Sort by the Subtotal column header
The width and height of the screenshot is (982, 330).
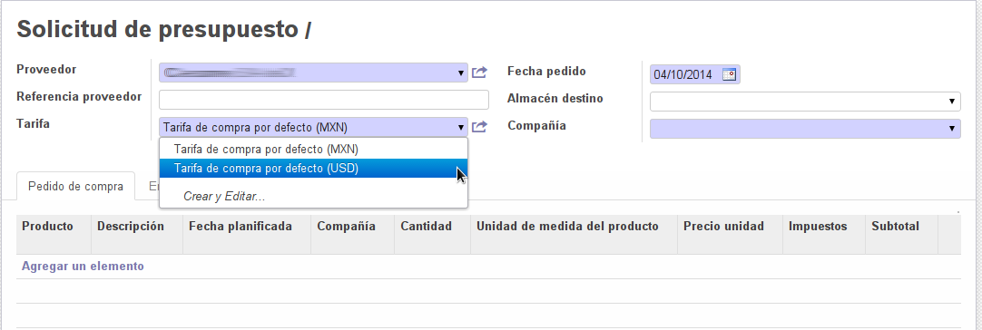(x=895, y=227)
